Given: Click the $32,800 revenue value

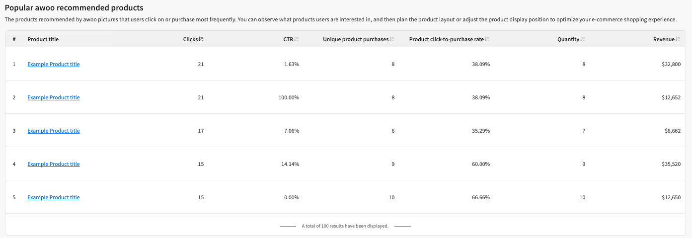Looking at the screenshot, I should point(669,64).
